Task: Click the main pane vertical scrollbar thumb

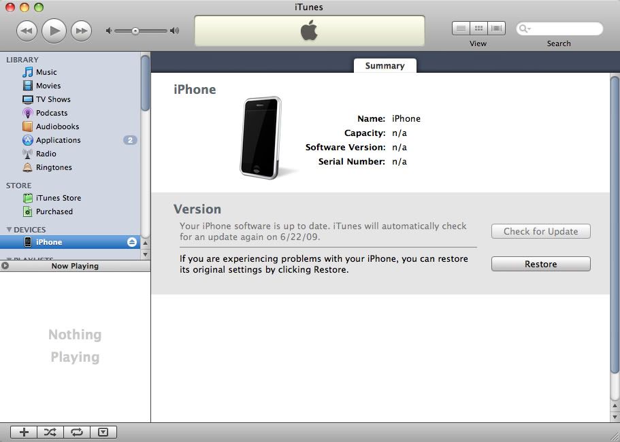Action: (x=615, y=224)
